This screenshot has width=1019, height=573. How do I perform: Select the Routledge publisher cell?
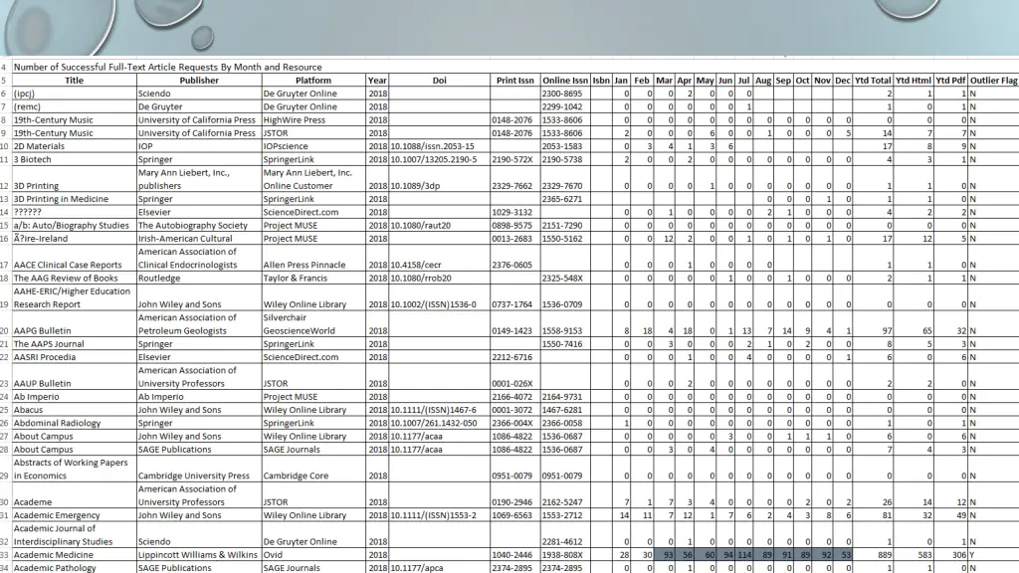click(199, 279)
